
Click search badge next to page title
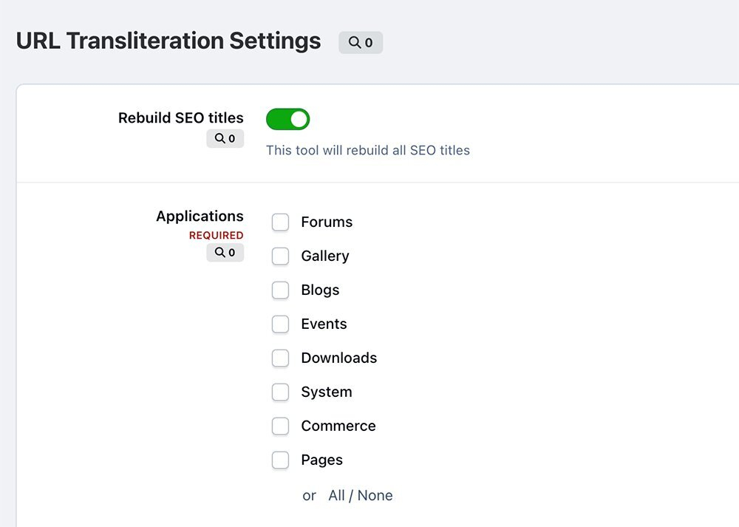tap(361, 43)
